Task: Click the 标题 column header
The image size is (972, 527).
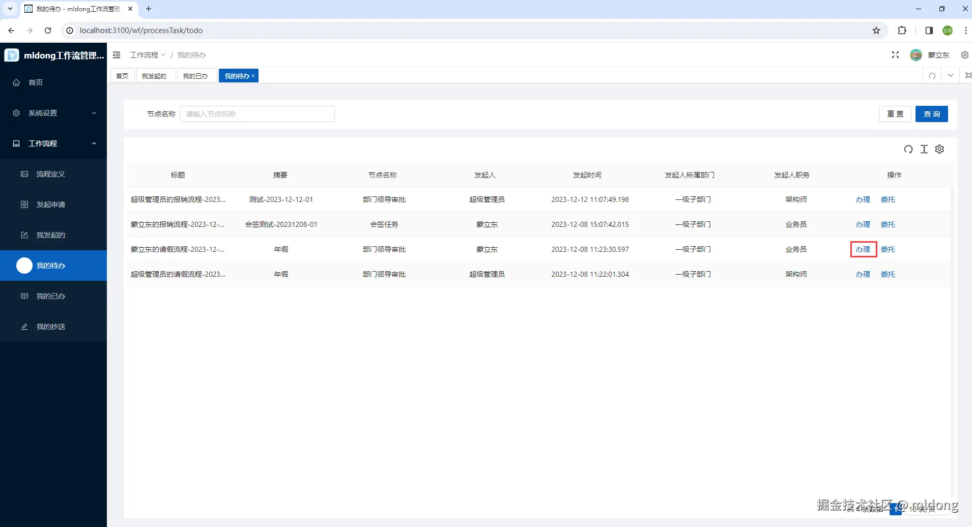Action: point(178,175)
